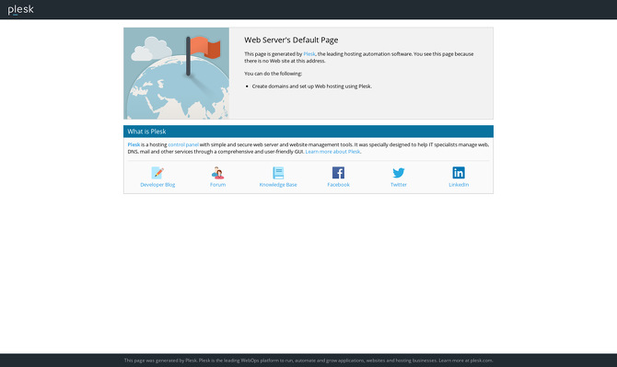This screenshot has width=617, height=367.
Task: Open the Twitter bird icon
Action: (399, 173)
